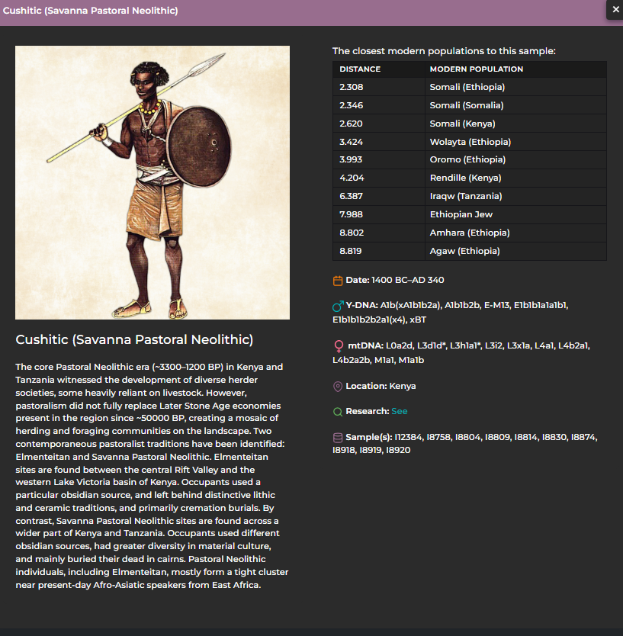
Task: Click the magnifier icon beside Research
Action: (x=338, y=412)
